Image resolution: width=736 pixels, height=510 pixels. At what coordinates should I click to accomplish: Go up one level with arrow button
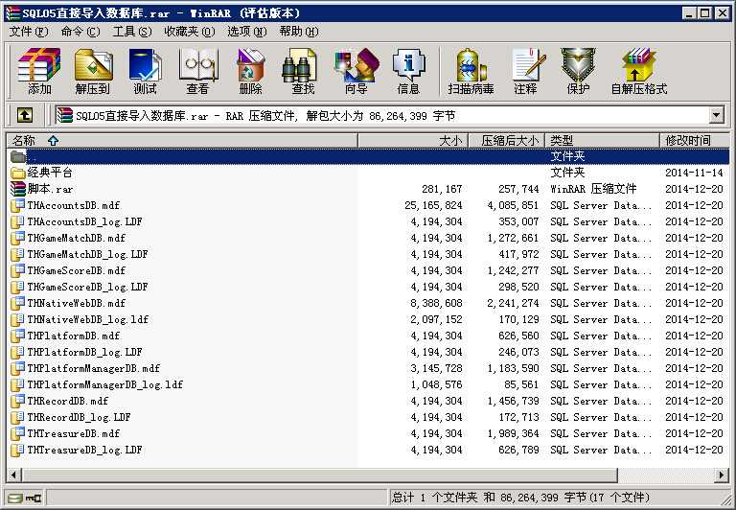click(25, 115)
